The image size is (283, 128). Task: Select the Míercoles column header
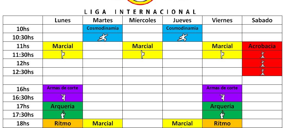[143, 20]
